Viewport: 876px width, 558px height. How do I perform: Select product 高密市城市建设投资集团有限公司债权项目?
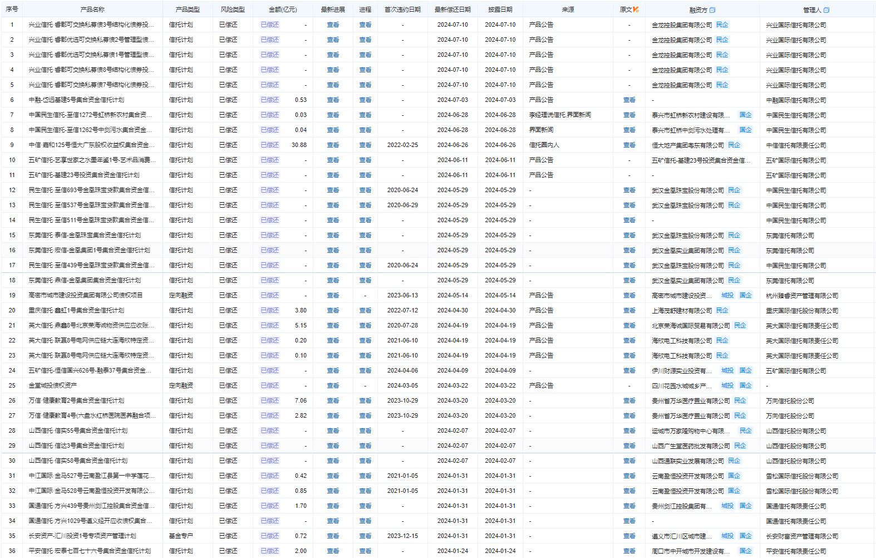85,296
